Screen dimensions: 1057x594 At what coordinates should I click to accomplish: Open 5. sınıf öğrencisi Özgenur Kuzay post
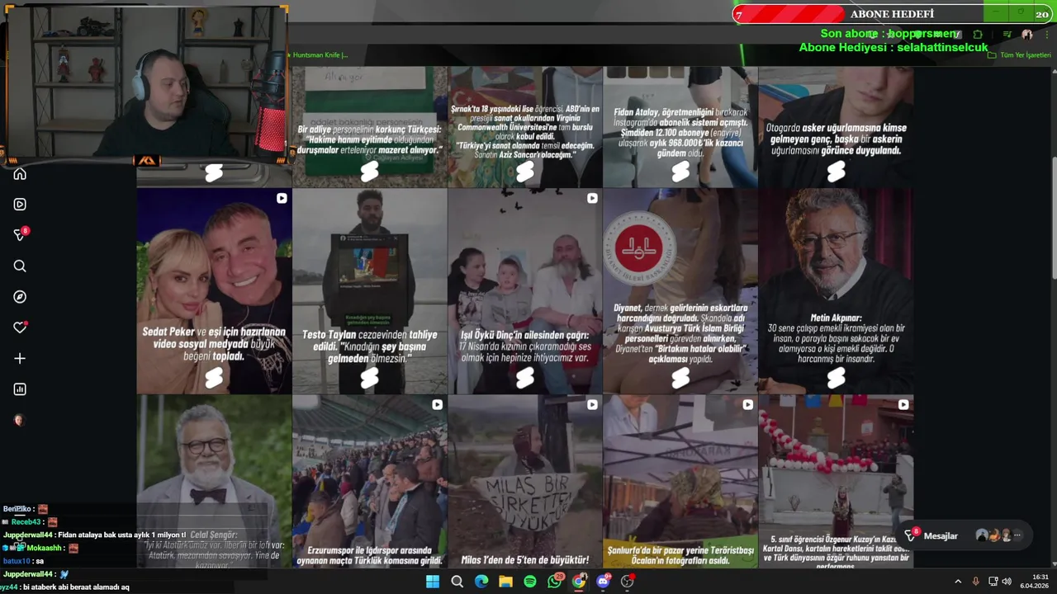click(x=836, y=482)
